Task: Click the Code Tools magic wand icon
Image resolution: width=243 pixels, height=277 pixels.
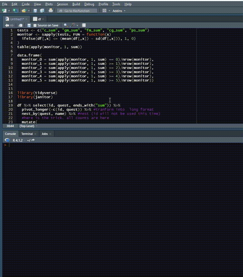Action: pos(73,25)
